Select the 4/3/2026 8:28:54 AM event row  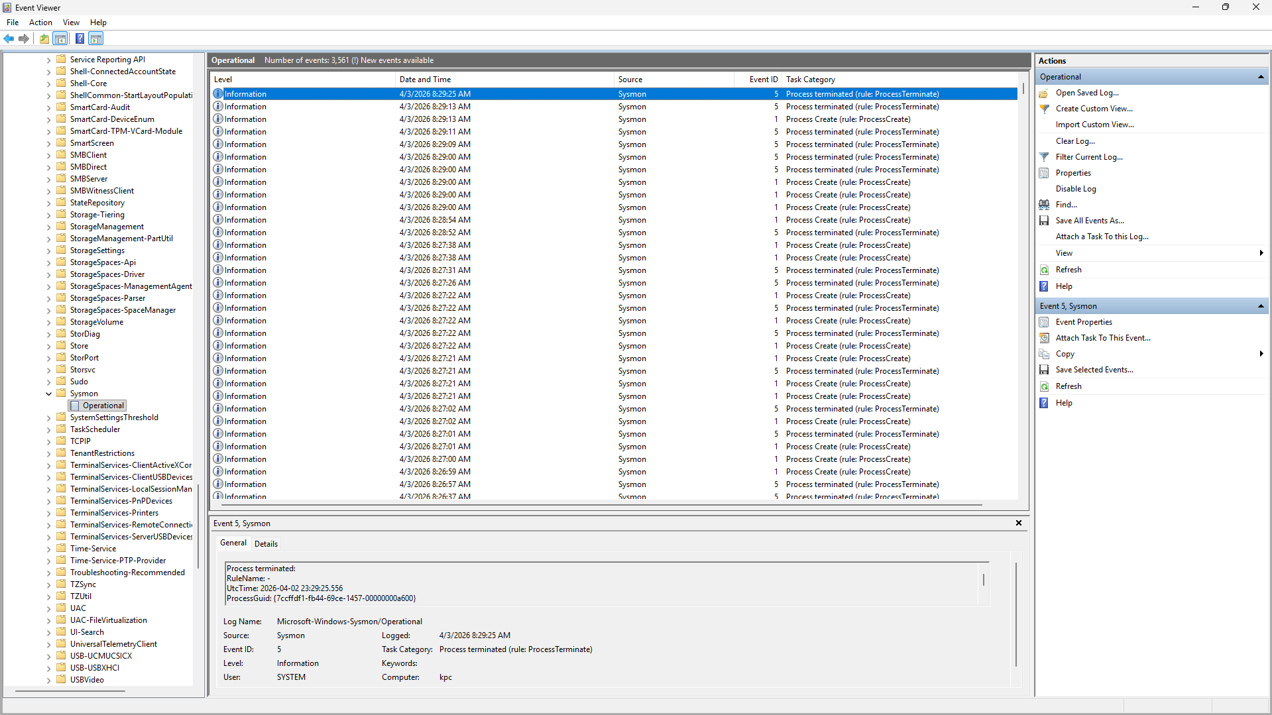(x=614, y=220)
